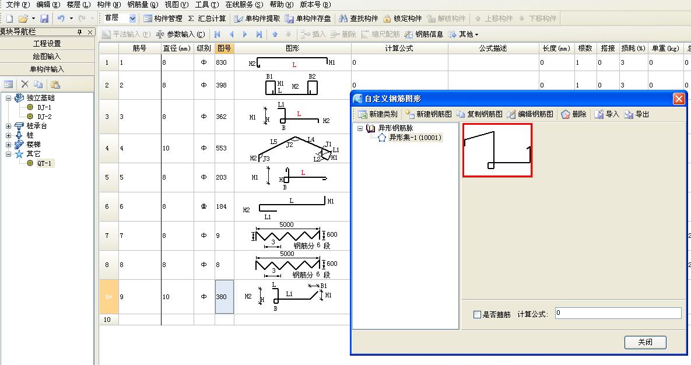Open 钢筋信息 rebar info
Screen dimensions: 691x365
423,34
